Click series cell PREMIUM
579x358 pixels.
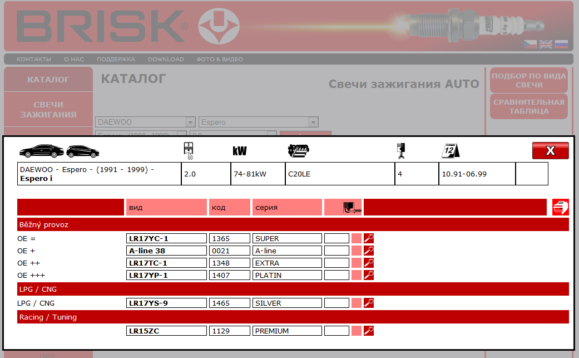click(x=288, y=331)
